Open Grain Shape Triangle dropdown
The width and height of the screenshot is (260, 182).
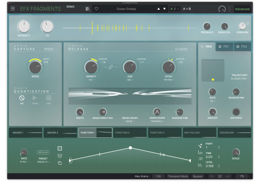pyautogui.click(x=157, y=121)
